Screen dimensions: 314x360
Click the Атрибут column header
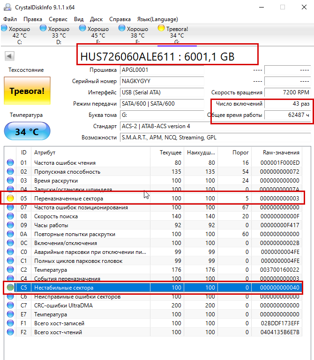(90, 153)
